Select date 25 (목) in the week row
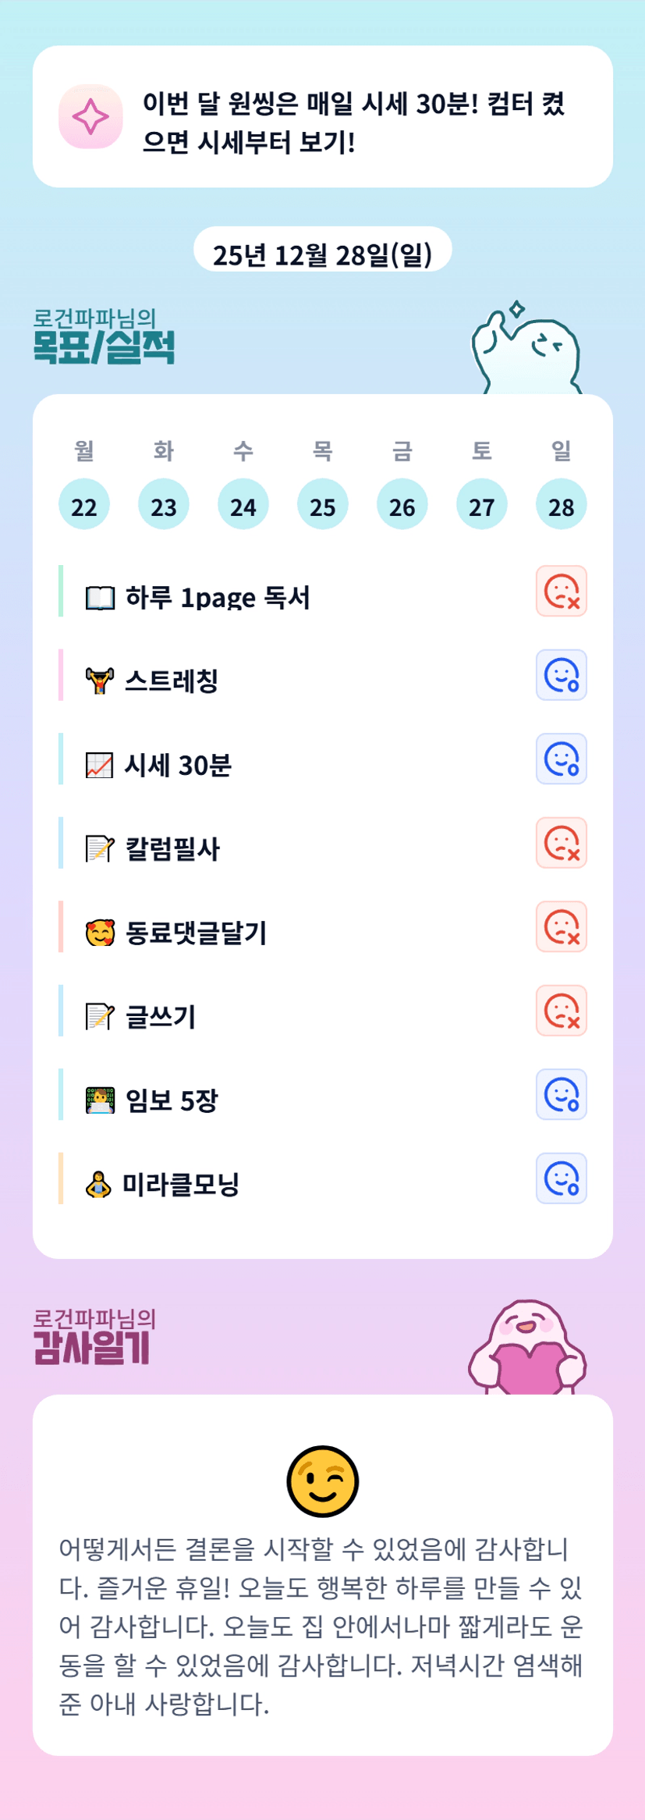Image resolution: width=645 pixels, height=1820 pixels. coord(323,505)
